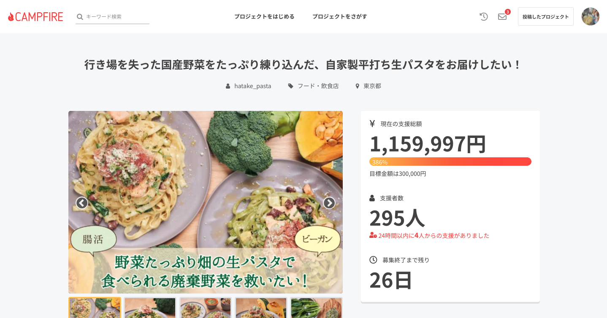The image size is (607, 318).
Task: Open the フード・飲食店 category link
Action: coord(318,86)
